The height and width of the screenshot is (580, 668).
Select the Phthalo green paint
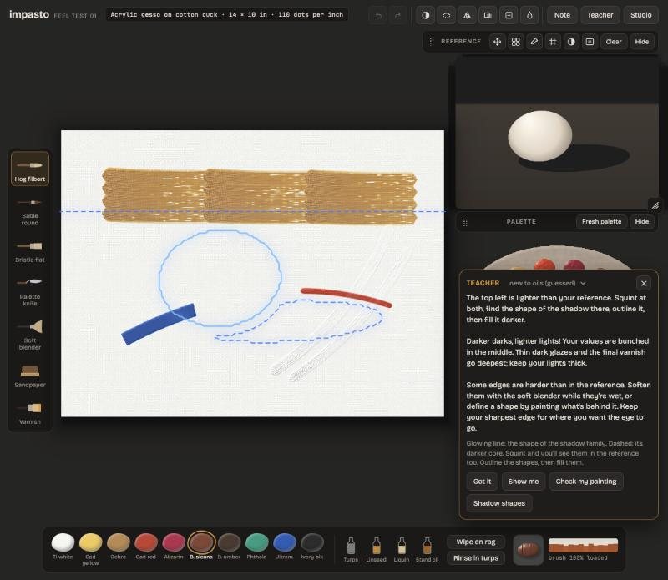tap(256, 547)
